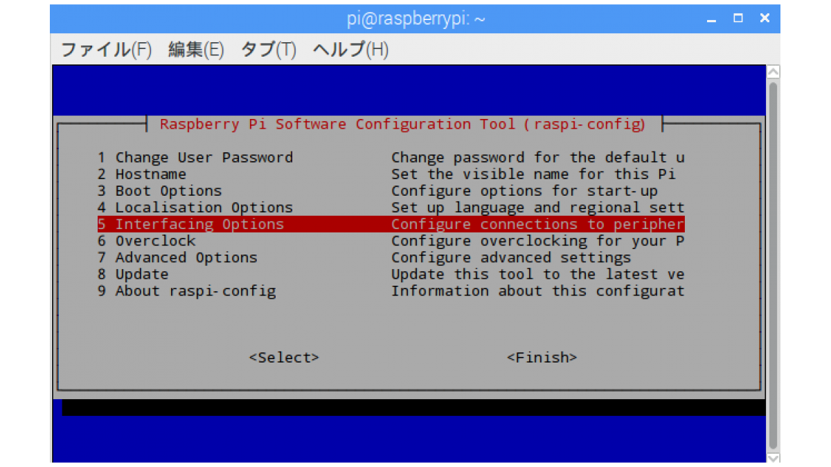Minimize the terminal window

point(712,19)
